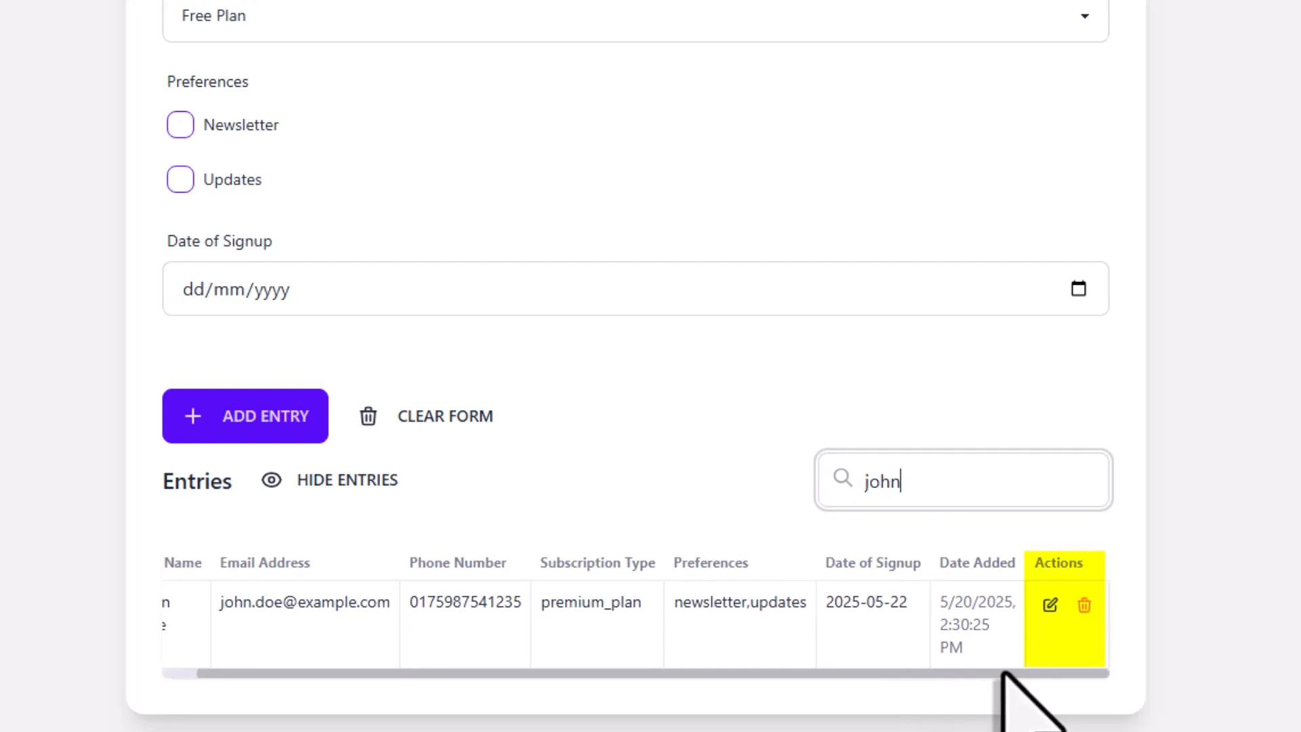Click the search field containing john

tap(962, 480)
